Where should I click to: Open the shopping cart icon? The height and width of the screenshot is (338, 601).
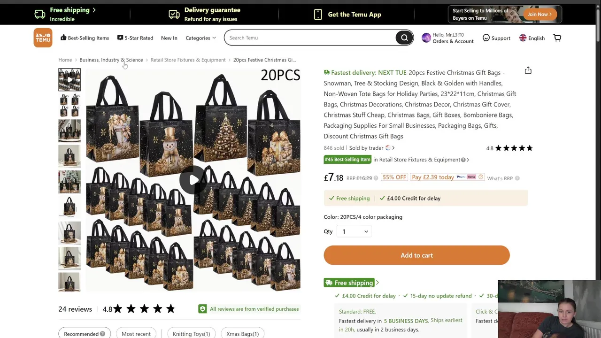click(x=557, y=38)
